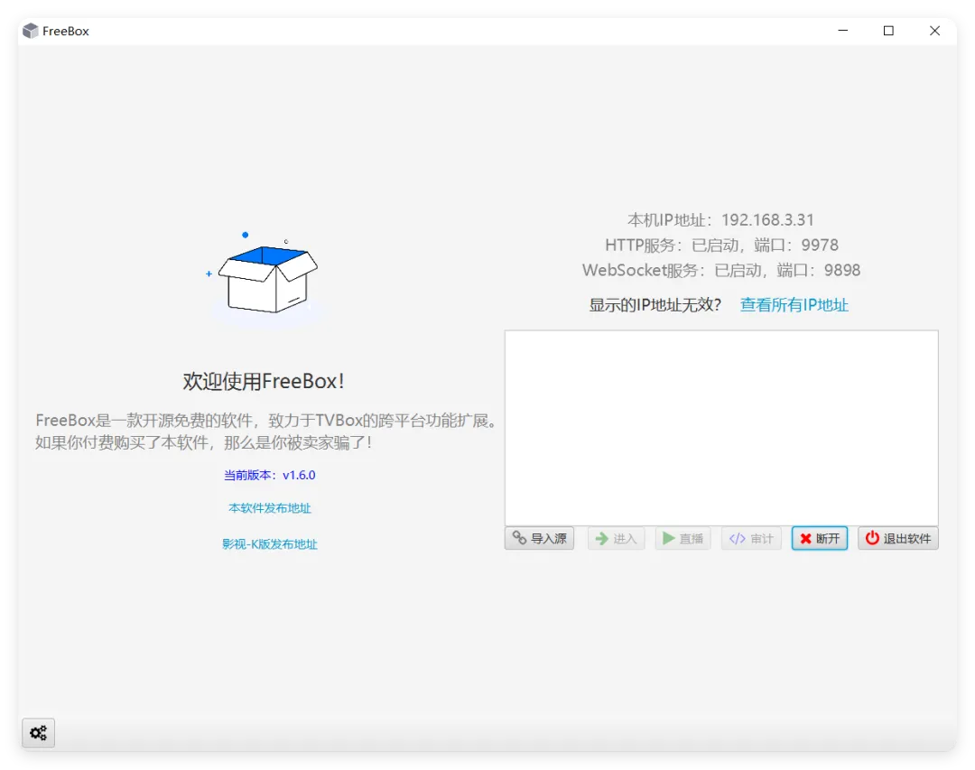The width and height of the screenshot is (975, 770).
Task: Click the HTTP服务 port 9978 status text
Action: coord(721,245)
